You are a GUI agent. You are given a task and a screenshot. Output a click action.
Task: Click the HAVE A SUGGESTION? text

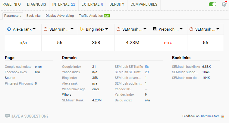[x=29, y=116]
